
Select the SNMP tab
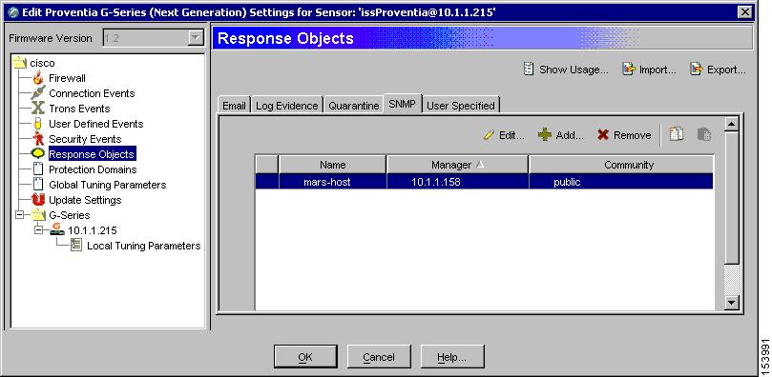coord(403,104)
